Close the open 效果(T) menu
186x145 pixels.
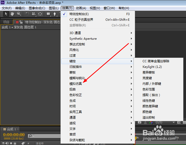[x=67, y=8]
